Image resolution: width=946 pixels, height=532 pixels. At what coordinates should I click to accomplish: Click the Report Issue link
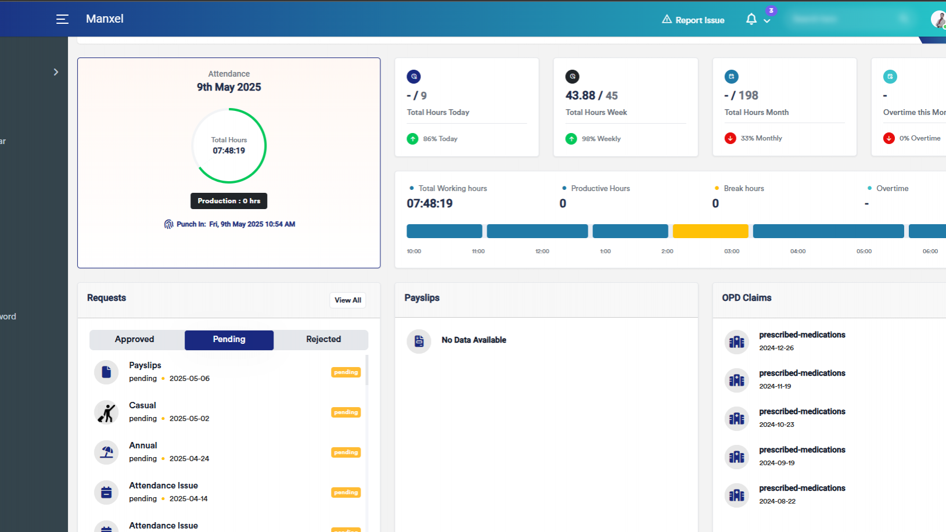click(x=693, y=20)
